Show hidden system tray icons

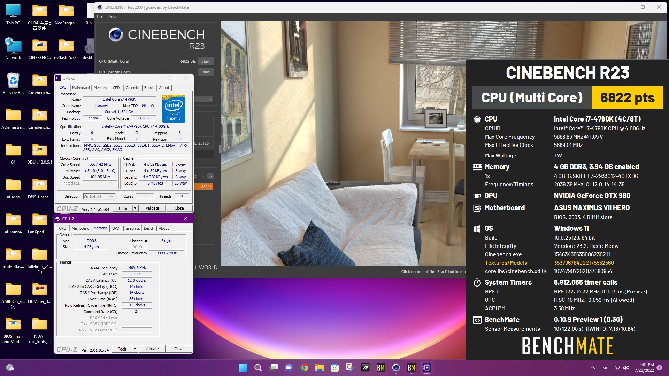pos(592,368)
